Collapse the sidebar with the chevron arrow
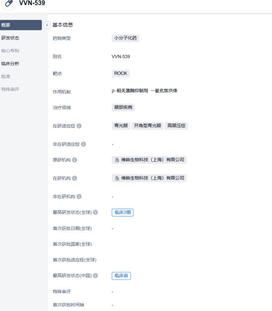 (47, 25)
